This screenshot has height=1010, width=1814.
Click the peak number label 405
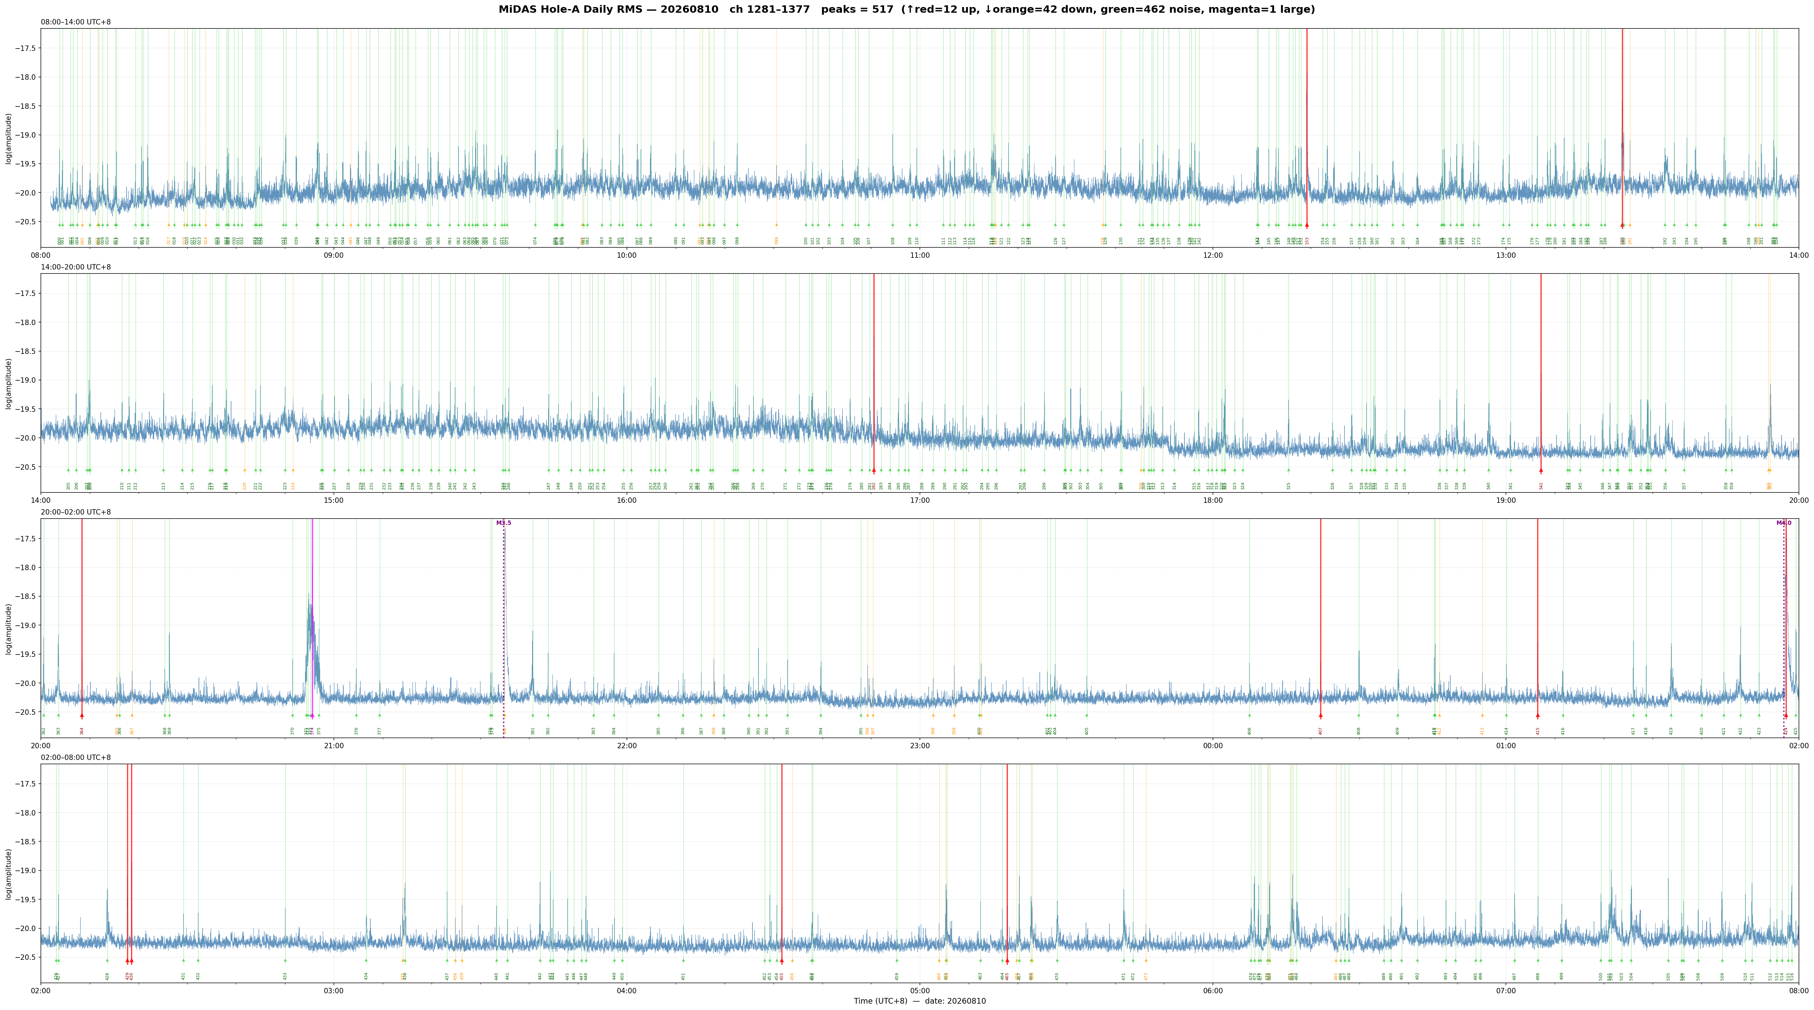[1087, 730]
